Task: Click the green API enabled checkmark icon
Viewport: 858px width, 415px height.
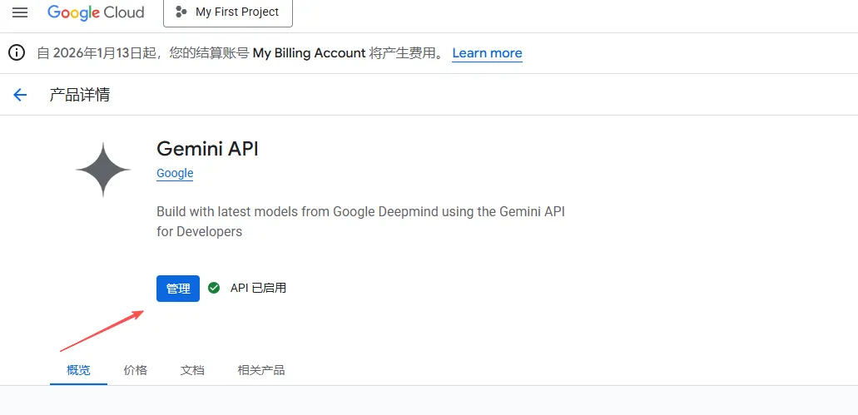Action: (x=214, y=288)
